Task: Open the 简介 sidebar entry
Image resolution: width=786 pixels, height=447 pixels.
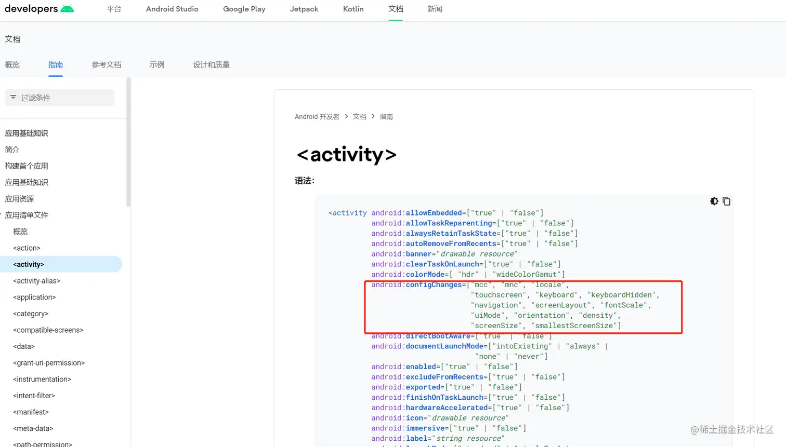Action: click(12, 150)
